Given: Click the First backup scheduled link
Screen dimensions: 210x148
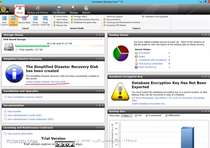Looking at the screenshot, I should pos(151,63).
